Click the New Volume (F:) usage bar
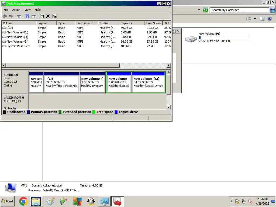276x207 pixels. click(x=225, y=37)
